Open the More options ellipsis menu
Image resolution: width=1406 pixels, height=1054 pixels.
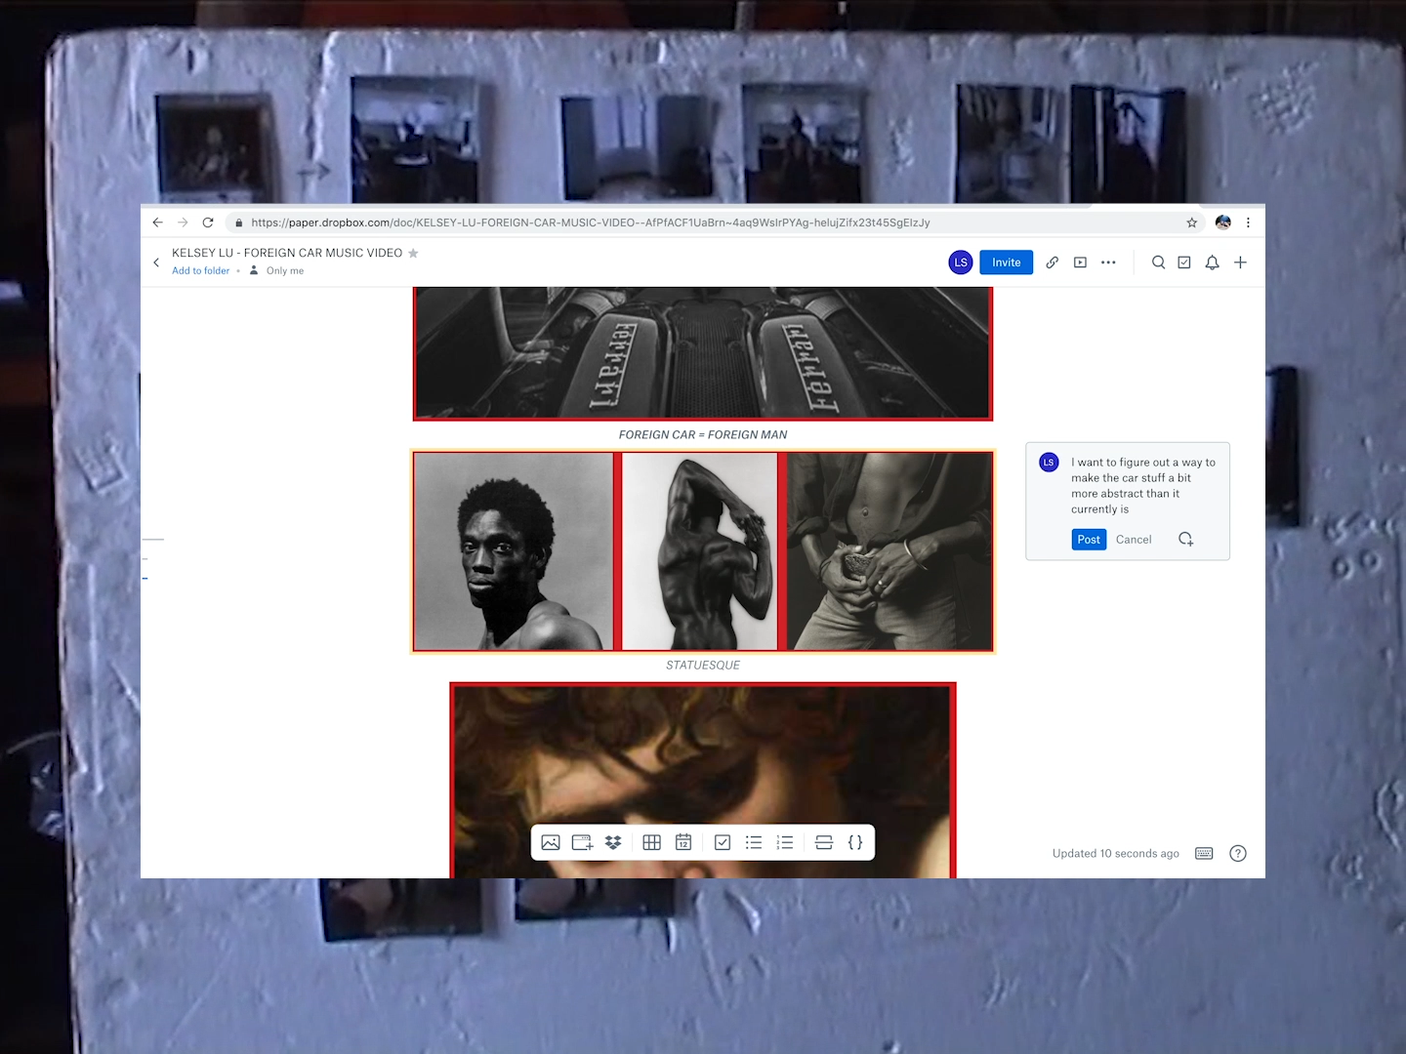click(1108, 263)
